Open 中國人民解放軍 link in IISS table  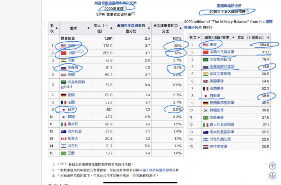click(x=222, y=52)
